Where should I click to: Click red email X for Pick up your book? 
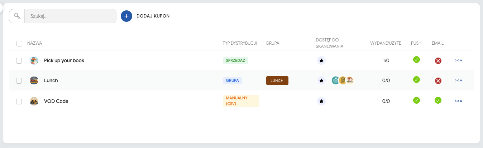pos(438,61)
